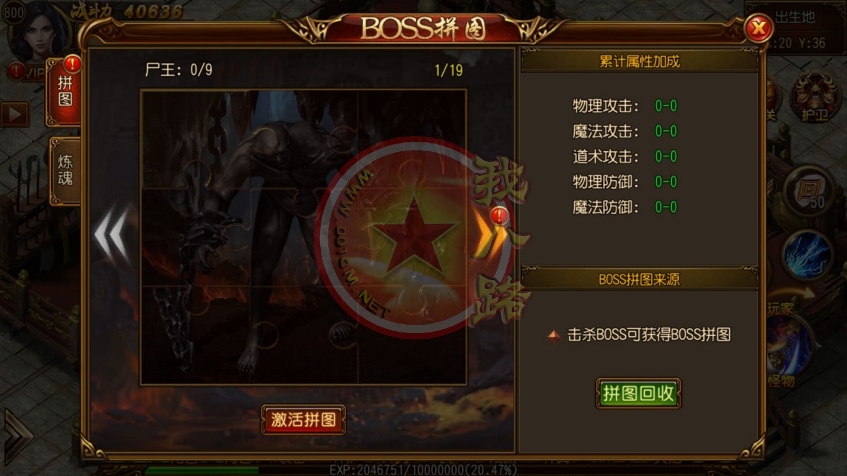This screenshot has height=476, width=847.
Task: Switch to the 拼图 puzzle tab
Action: tap(64, 92)
